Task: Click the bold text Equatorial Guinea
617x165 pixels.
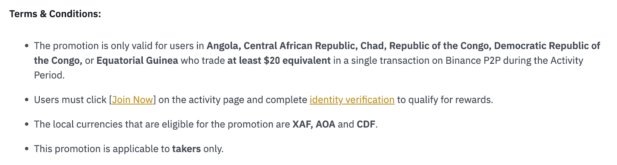Action: 137,61
